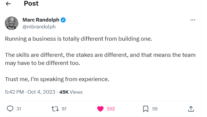Click the repost count 97

[64, 109]
